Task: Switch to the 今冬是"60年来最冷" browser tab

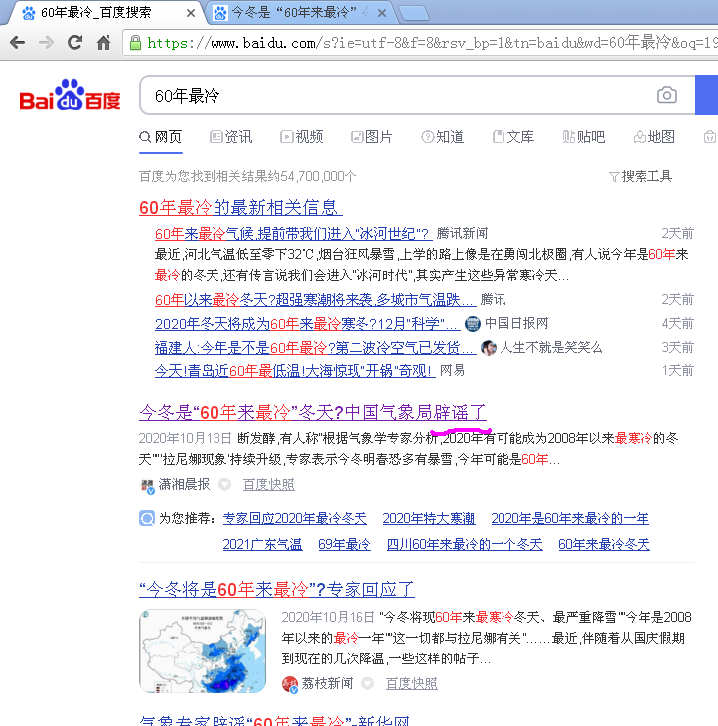Action: 296,13
